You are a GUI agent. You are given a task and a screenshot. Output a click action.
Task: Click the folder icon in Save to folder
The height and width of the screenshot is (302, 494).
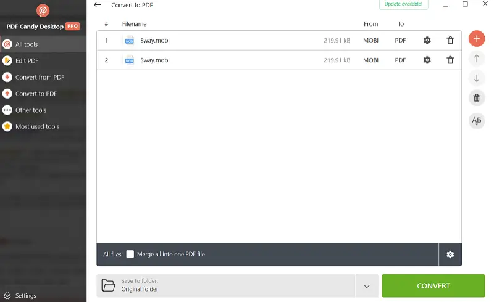coord(108,285)
